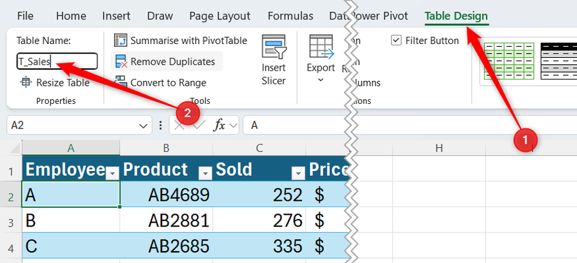Viewport: 577px width, 263px height.
Task: Open the Name Box dropdown arrow
Action: [143, 126]
